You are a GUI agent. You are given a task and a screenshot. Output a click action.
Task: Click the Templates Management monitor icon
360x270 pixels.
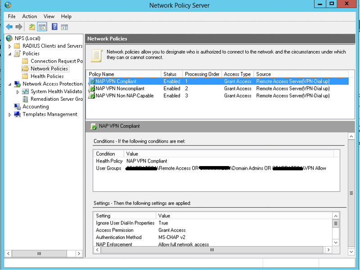[x=17, y=114]
